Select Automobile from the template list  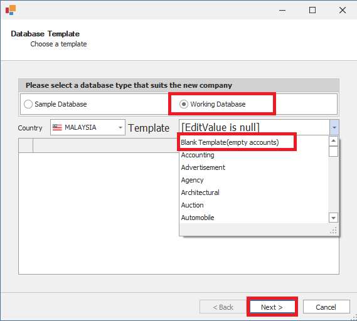pos(198,218)
